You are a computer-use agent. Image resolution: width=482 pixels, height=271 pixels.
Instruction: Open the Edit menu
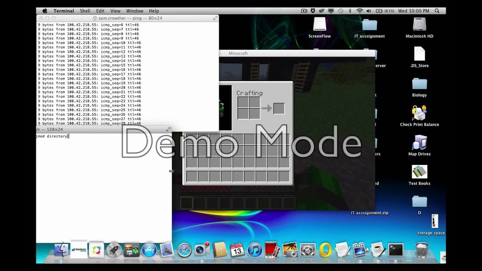100,11
